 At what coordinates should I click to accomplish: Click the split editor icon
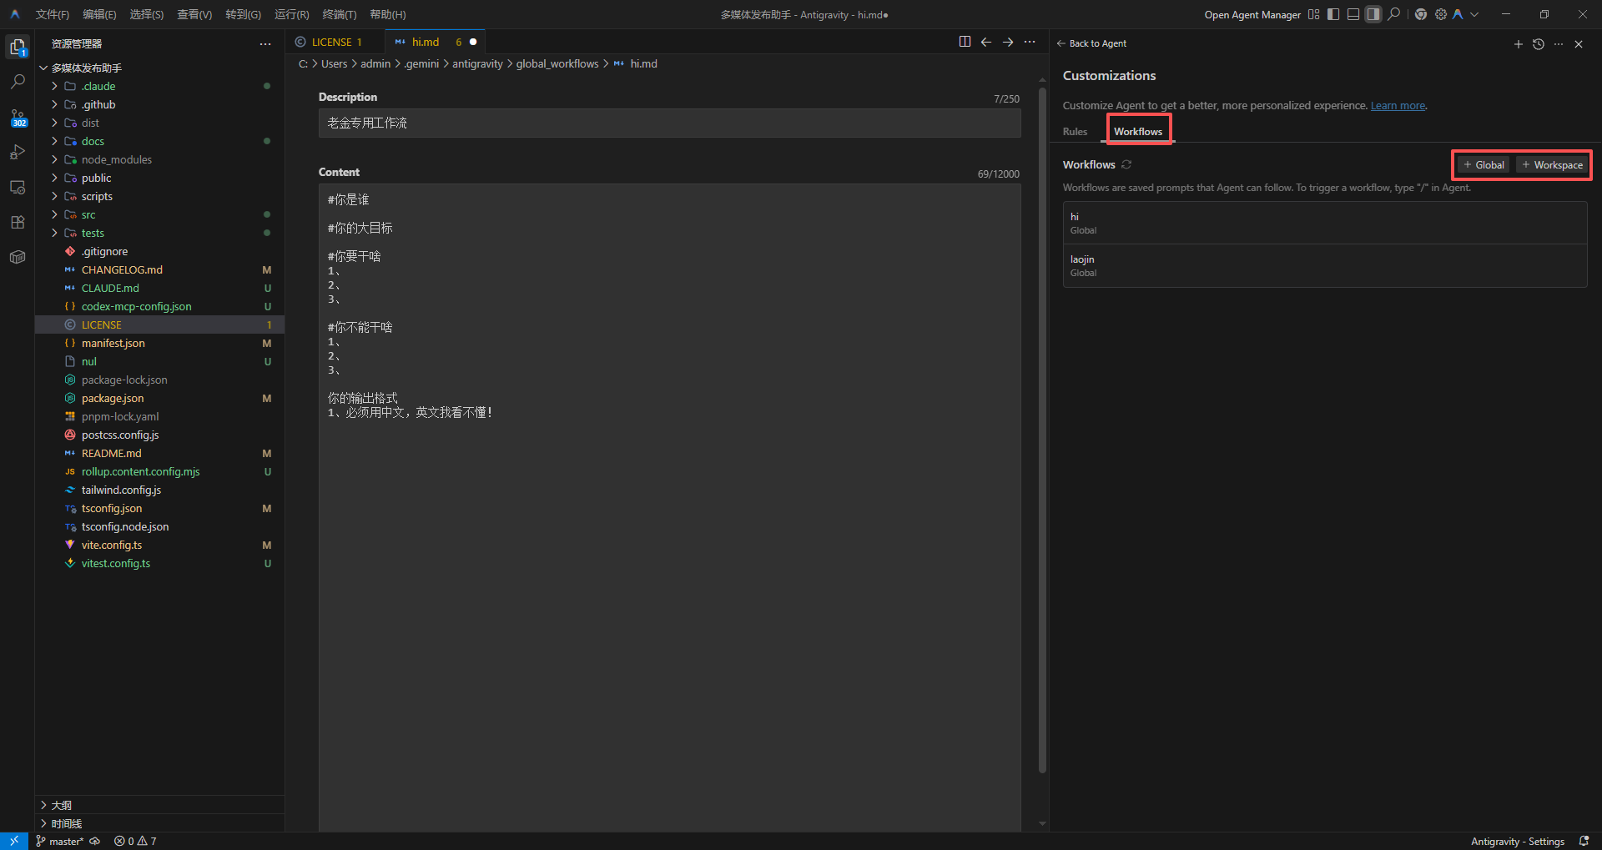tap(965, 42)
